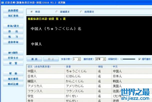Open 词汇查找 vocabulary search
Screen dimensions: 152x102
click(13, 16)
